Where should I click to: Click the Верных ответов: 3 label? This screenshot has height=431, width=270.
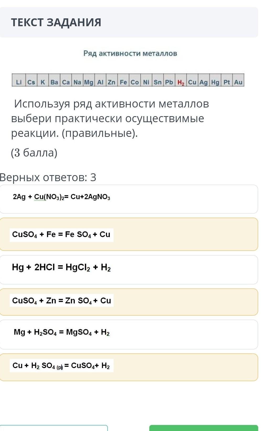(x=48, y=177)
